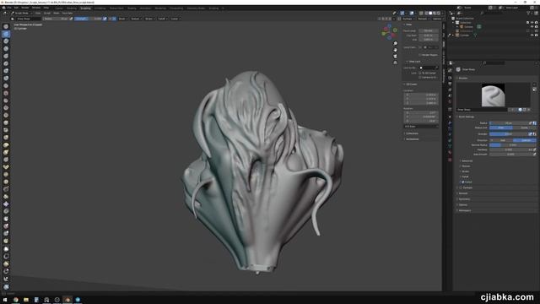
Task: Open the Face Sets menu in viewport header
Action: pyautogui.click(x=67, y=14)
